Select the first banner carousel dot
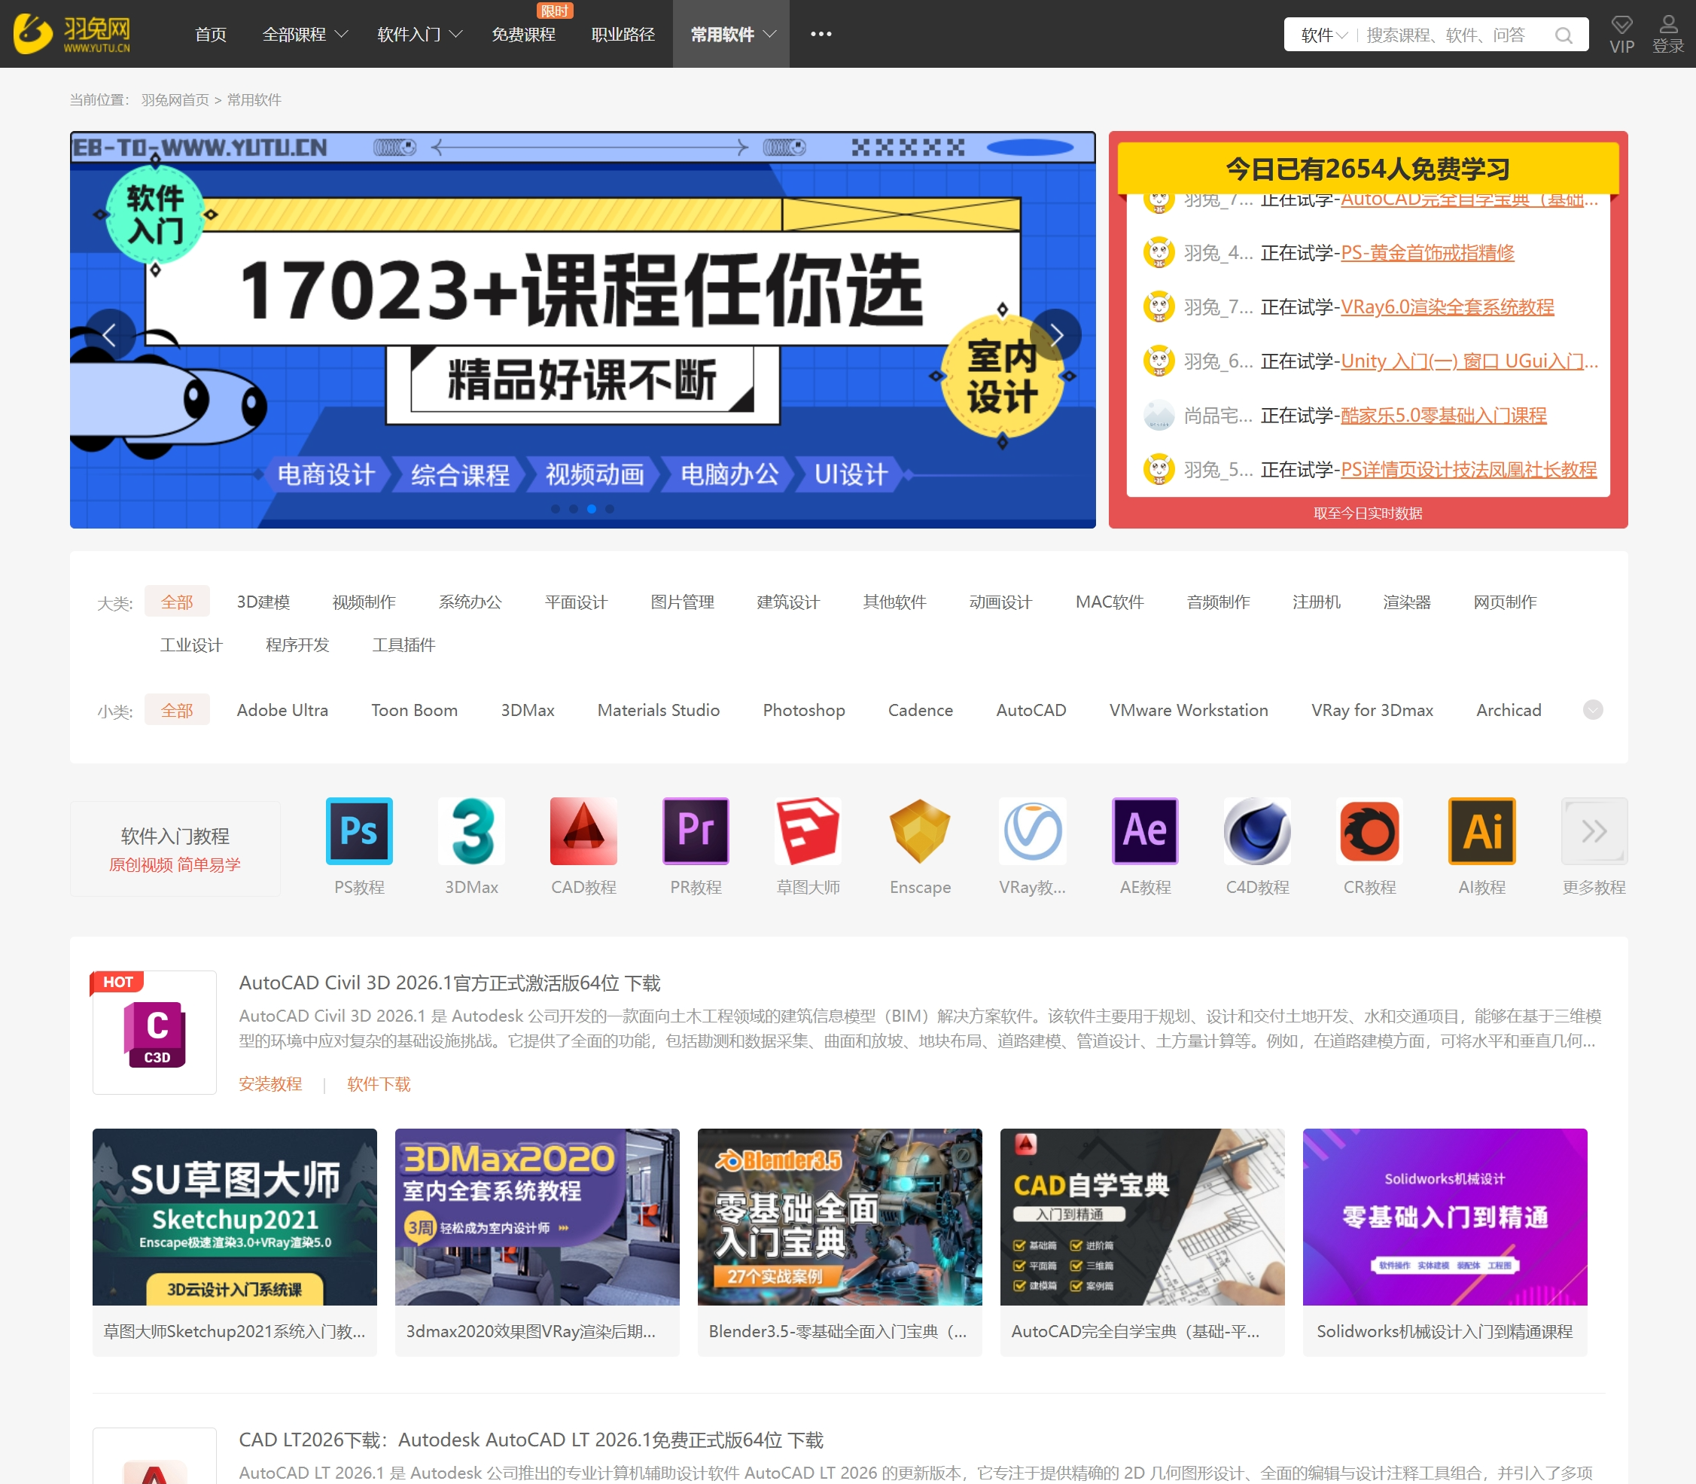Viewport: 1696px width, 1484px height. point(555,509)
